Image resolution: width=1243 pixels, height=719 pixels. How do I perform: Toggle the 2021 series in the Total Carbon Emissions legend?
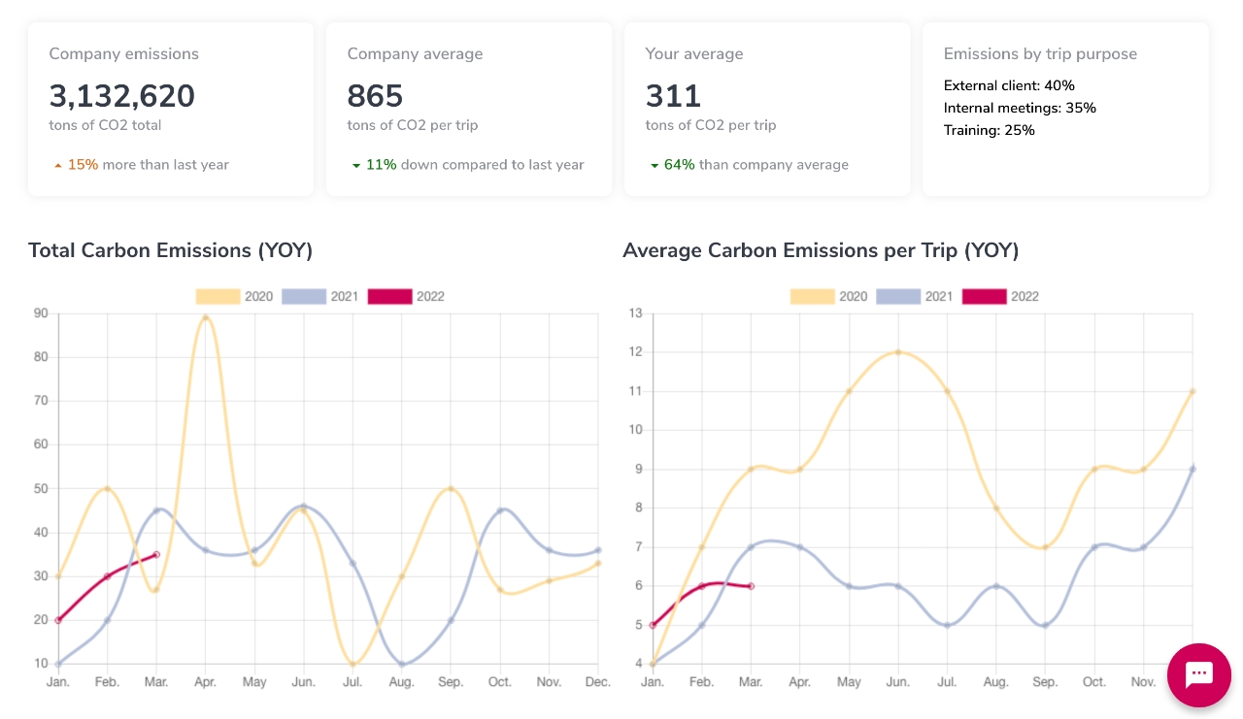[320, 296]
